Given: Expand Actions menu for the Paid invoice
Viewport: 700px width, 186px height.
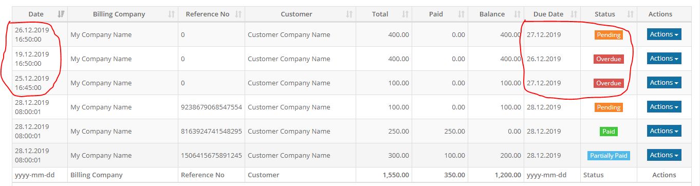Looking at the screenshot, I should 664,131.
